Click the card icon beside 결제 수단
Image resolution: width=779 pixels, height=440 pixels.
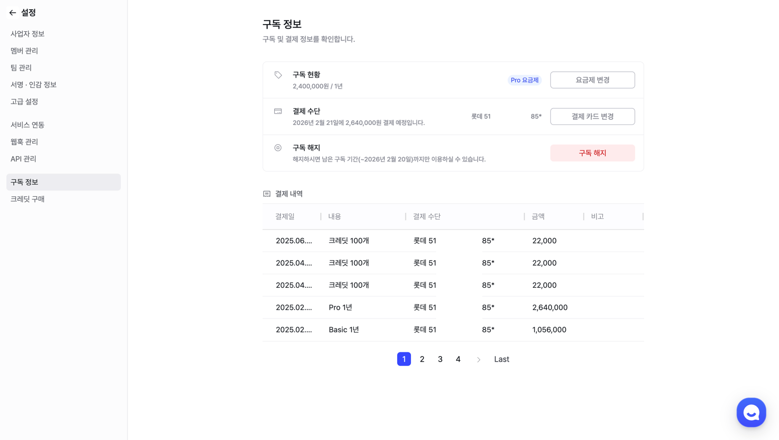278,111
